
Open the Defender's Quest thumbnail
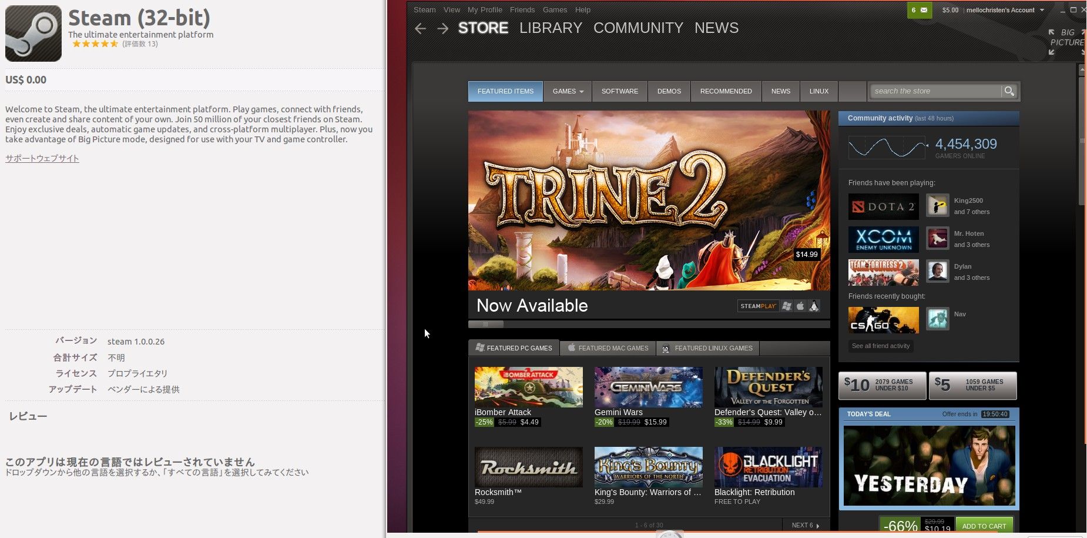pos(769,387)
